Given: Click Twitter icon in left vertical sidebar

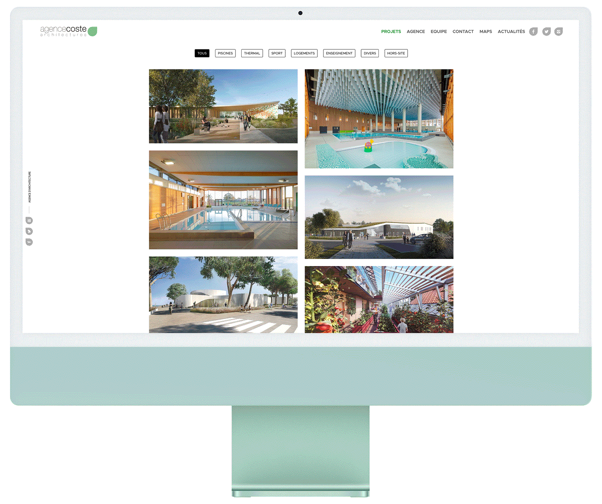Looking at the screenshot, I should (x=29, y=231).
